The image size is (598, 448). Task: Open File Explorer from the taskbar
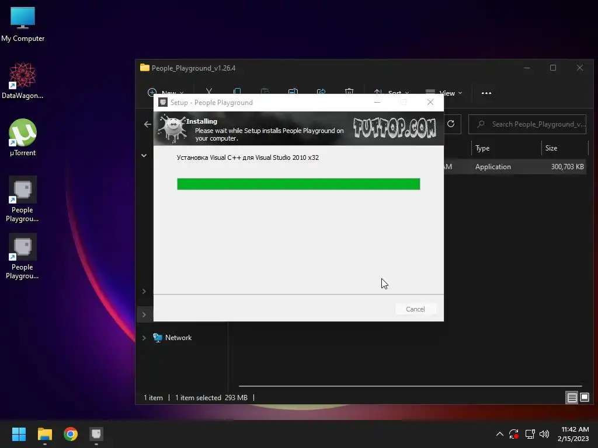pos(44,434)
